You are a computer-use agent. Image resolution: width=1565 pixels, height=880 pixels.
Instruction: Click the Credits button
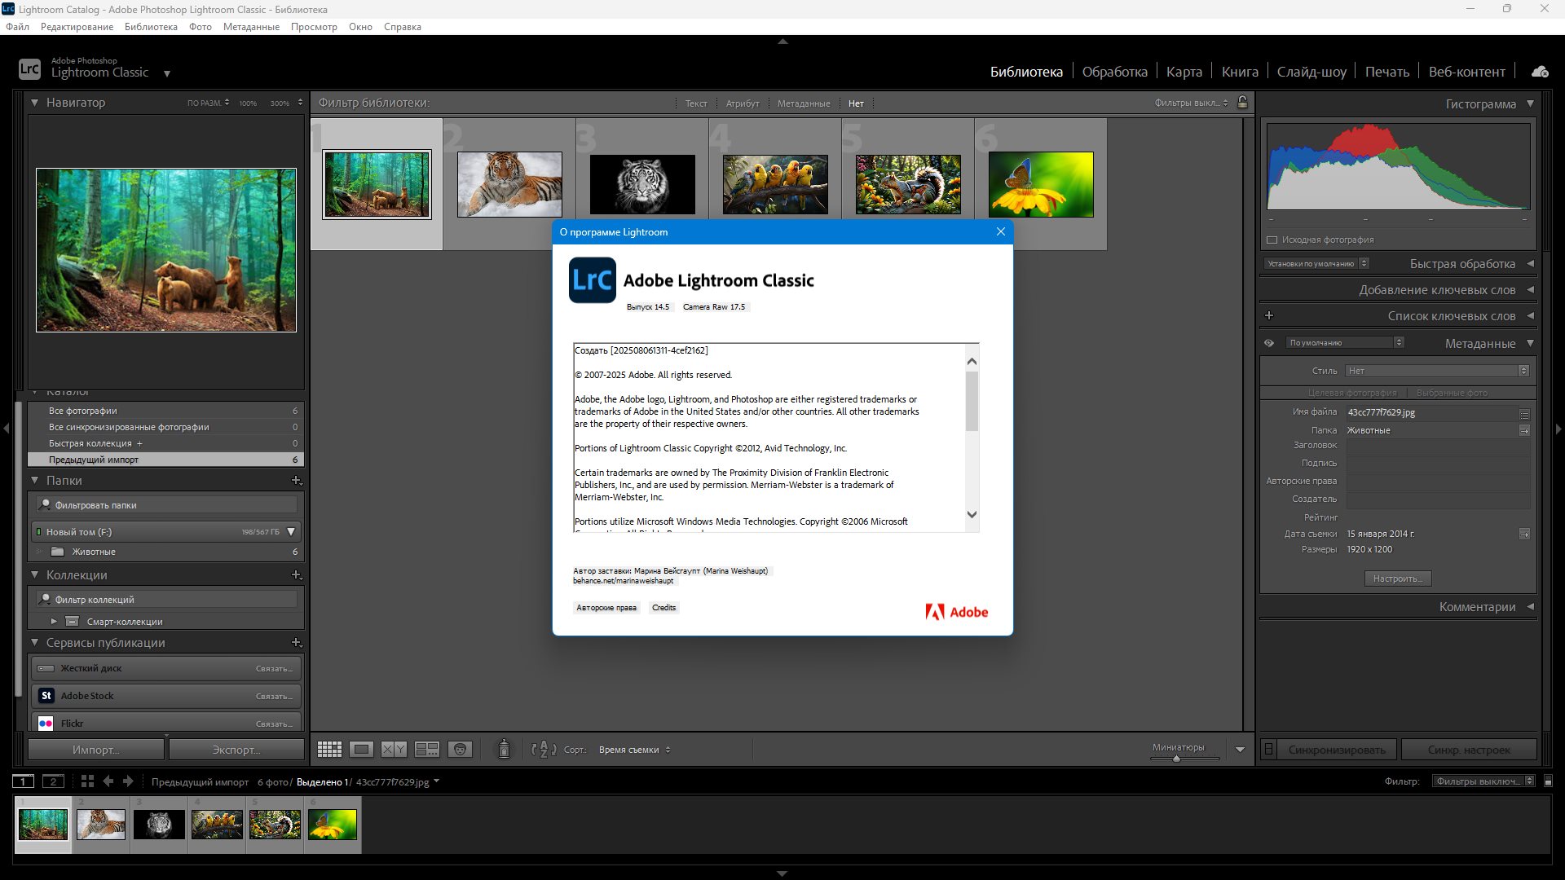[x=663, y=608]
